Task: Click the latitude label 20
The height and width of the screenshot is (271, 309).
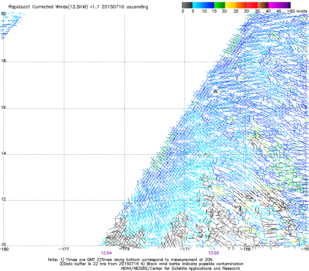Action: [x=3, y=14]
